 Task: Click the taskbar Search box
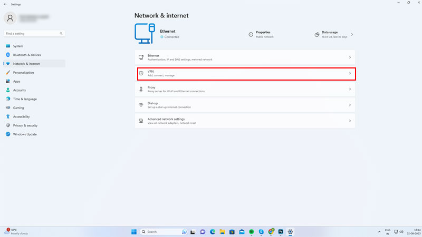(164, 232)
